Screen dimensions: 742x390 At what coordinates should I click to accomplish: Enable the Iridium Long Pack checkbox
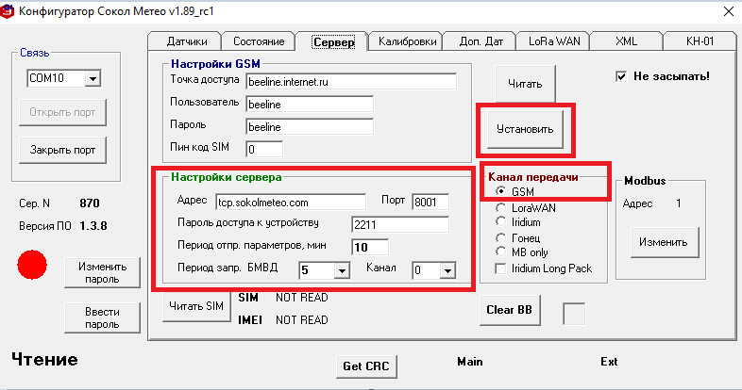click(500, 268)
